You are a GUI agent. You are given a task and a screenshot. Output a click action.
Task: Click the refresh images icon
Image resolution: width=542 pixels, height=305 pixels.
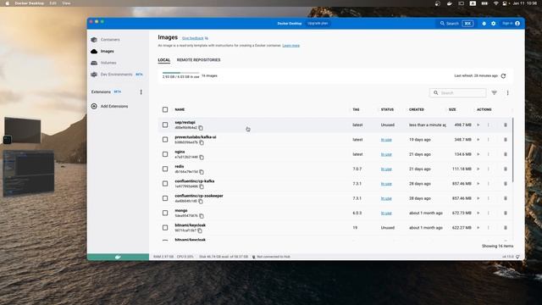[x=503, y=75]
